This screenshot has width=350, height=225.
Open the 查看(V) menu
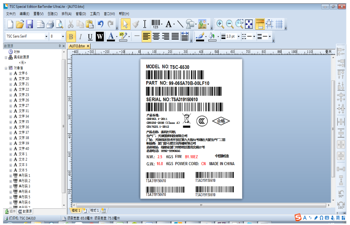(x=38, y=14)
